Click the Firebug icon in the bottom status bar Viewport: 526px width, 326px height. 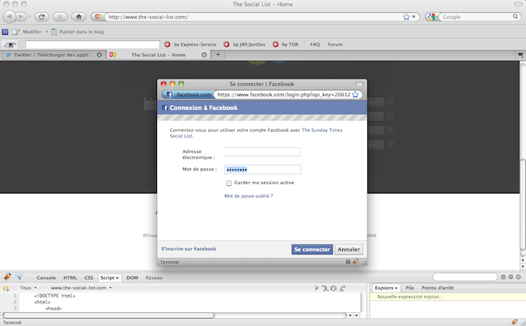tap(514, 322)
